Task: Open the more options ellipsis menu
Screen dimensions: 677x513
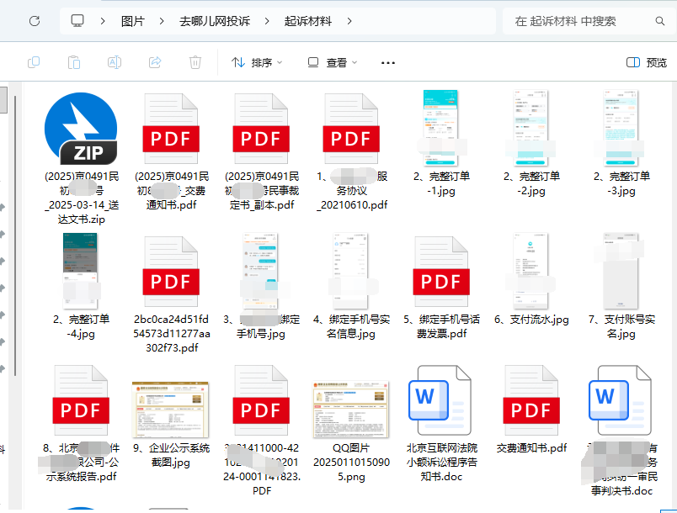Action: [x=388, y=62]
